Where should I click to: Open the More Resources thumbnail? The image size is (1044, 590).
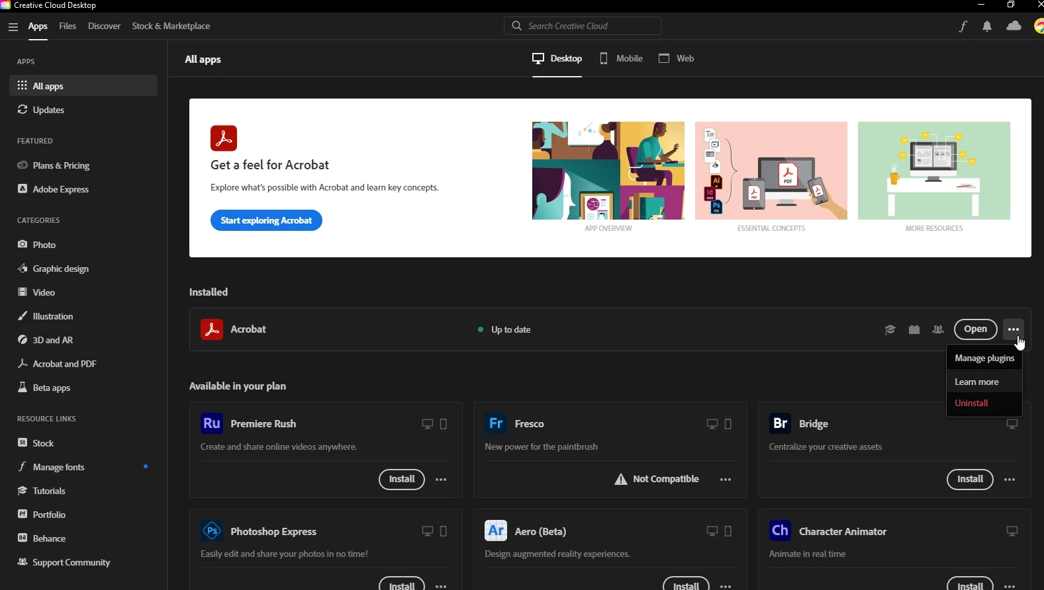(933, 171)
